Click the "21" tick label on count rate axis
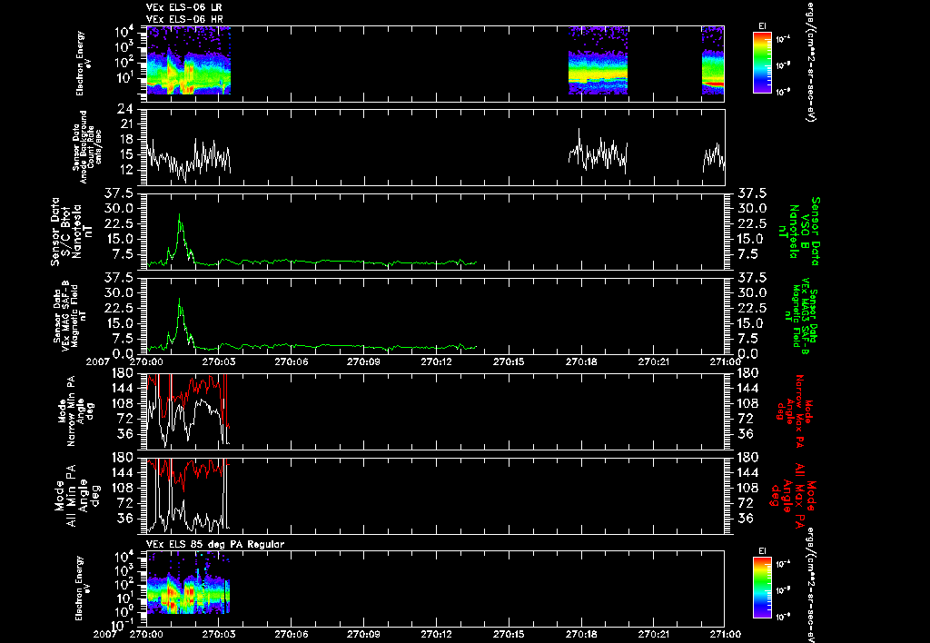 coord(124,124)
